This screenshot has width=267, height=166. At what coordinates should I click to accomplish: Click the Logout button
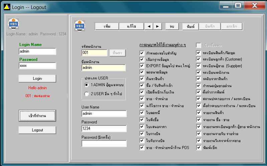[x=37, y=130]
